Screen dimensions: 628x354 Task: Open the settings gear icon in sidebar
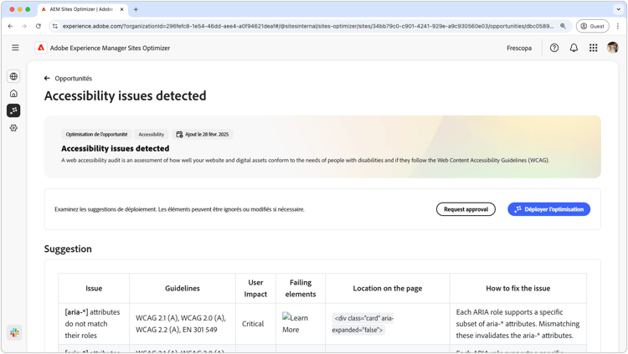13,128
